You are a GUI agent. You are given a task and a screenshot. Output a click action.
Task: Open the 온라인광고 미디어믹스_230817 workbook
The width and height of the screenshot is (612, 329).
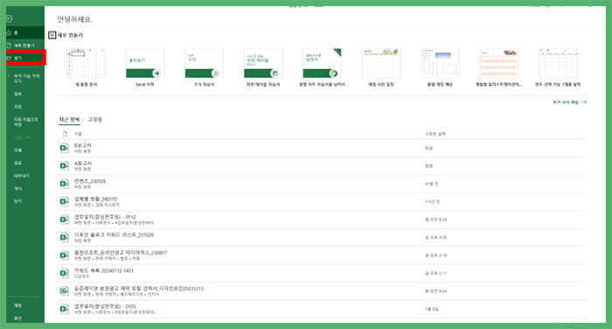tap(322, 255)
